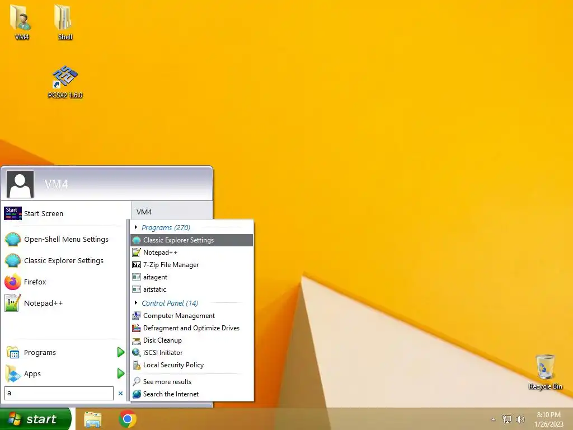Open File Explorer from the taskbar
573x430 pixels.
[x=93, y=419]
